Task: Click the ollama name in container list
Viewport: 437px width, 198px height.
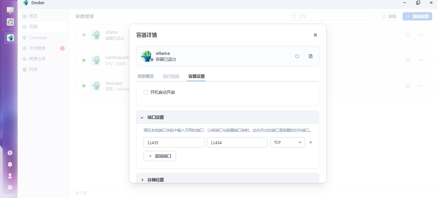Action: pos(111,32)
